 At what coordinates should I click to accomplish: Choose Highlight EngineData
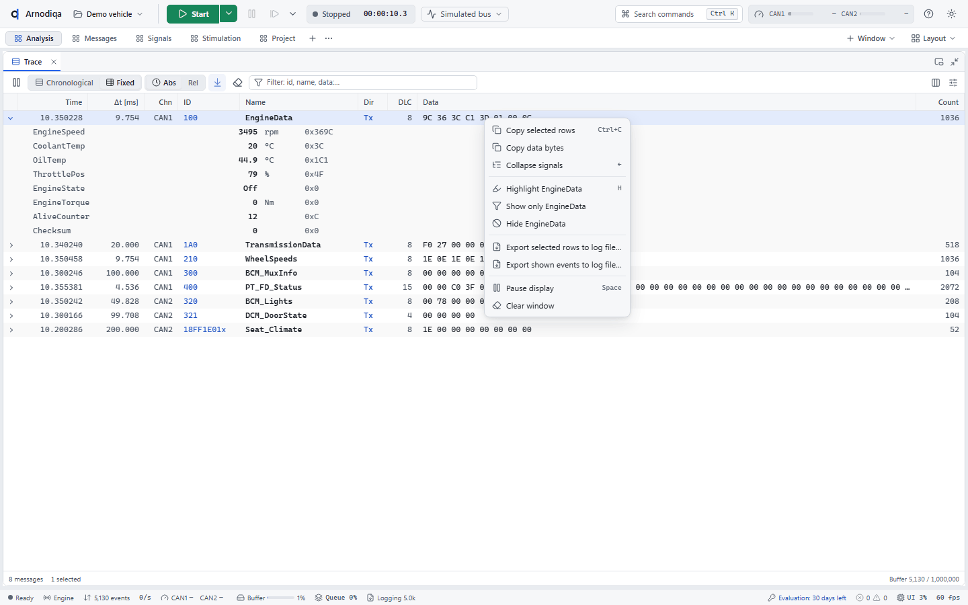point(557,189)
